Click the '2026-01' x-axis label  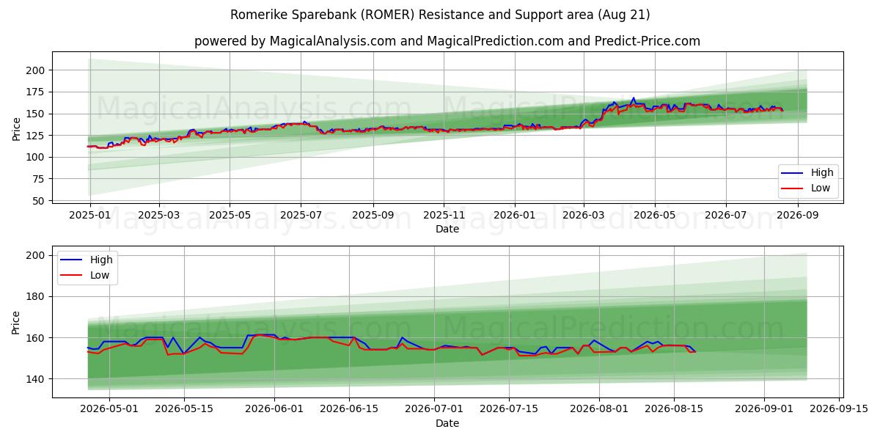click(x=514, y=216)
